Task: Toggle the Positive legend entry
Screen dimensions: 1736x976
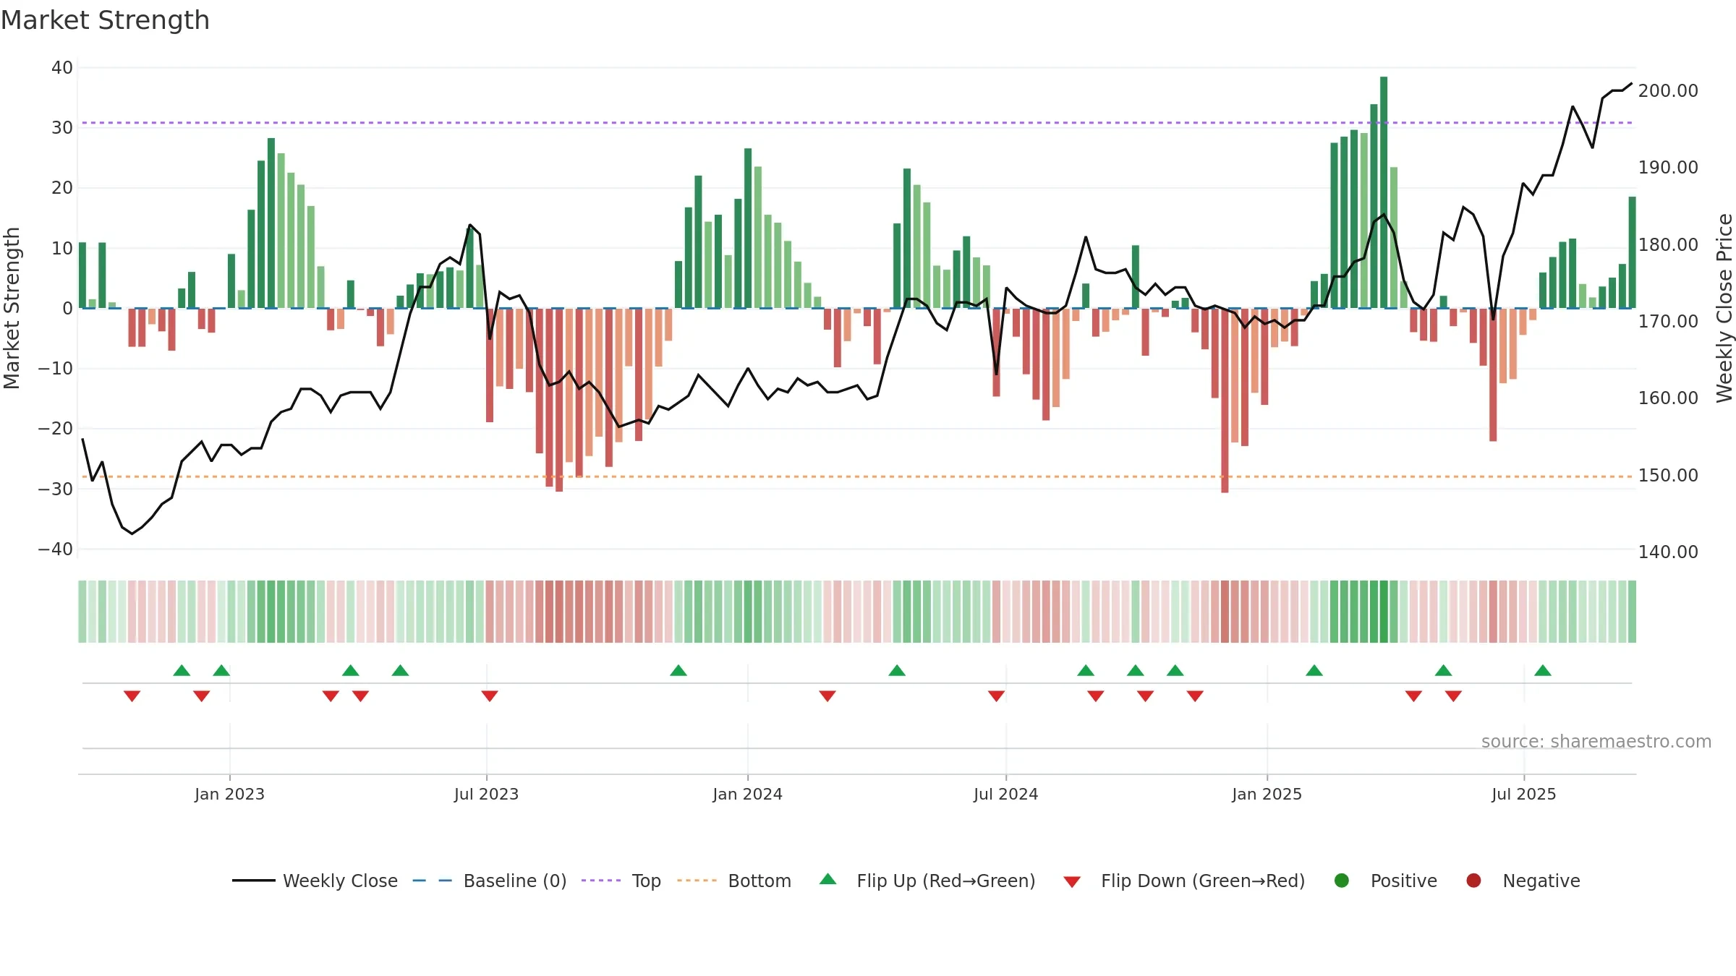Action: click(1385, 881)
